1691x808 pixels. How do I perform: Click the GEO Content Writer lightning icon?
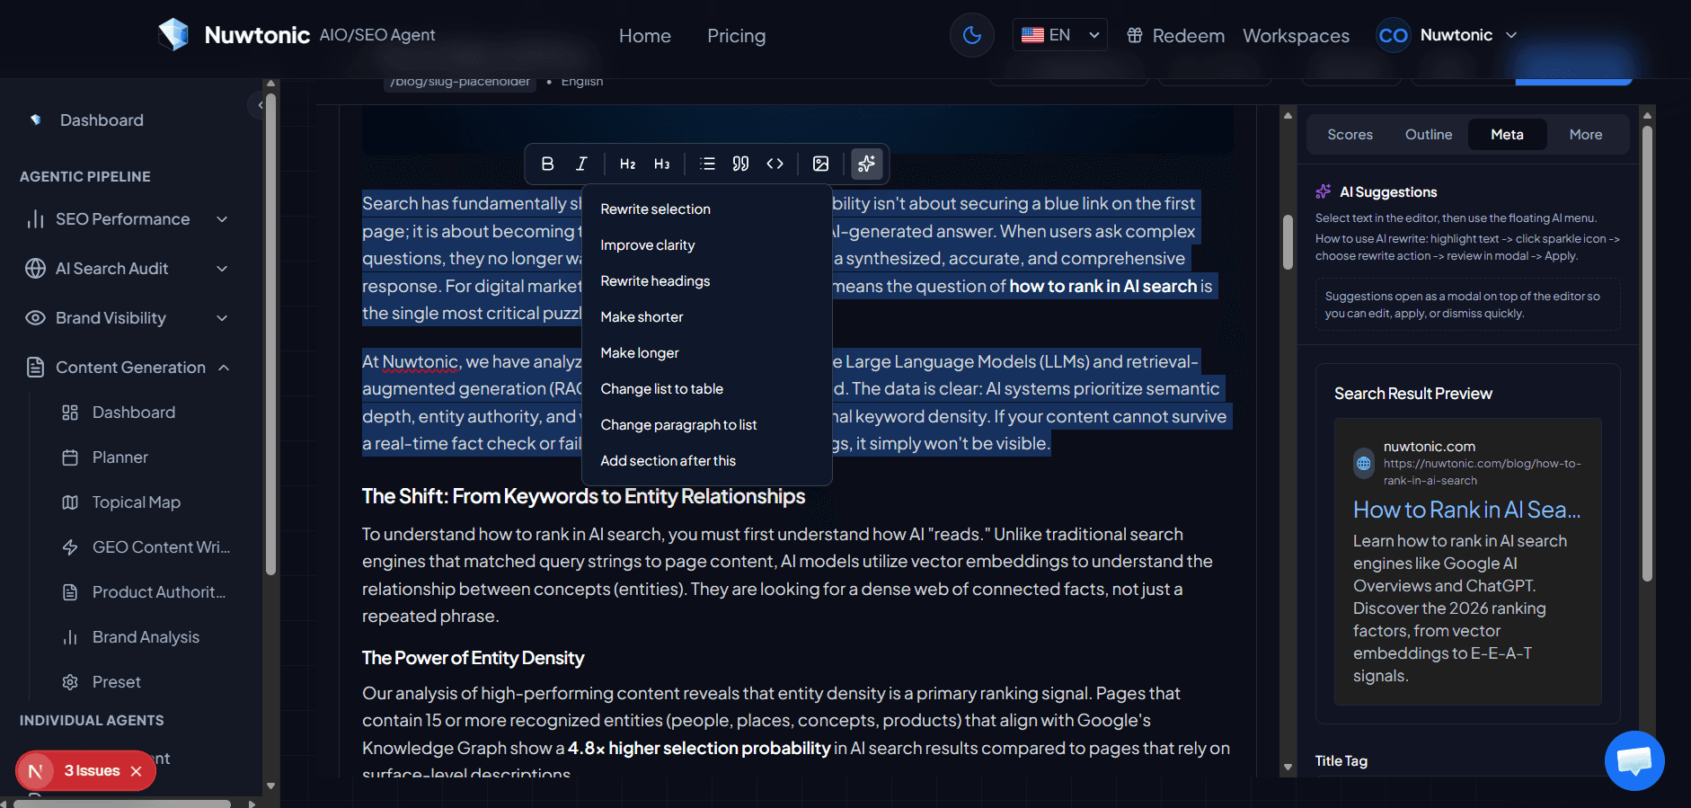[x=70, y=547]
